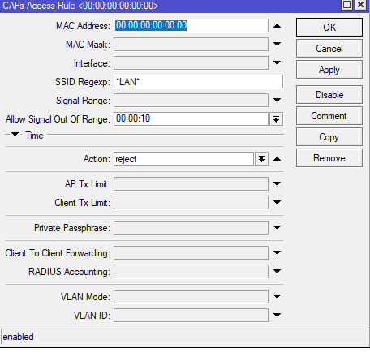
Task: Apply the access rule changes
Action: coord(329,70)
